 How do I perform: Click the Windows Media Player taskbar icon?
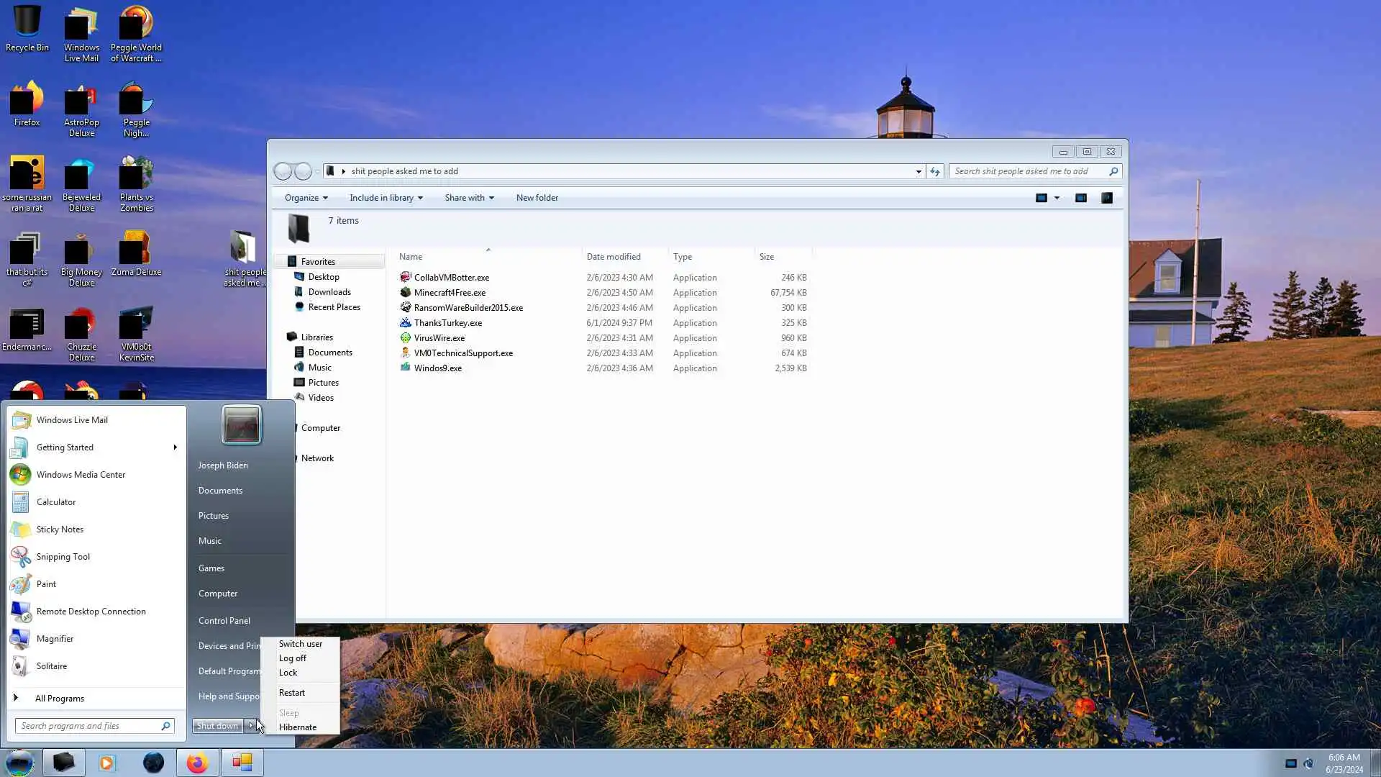tap(107, 763)
